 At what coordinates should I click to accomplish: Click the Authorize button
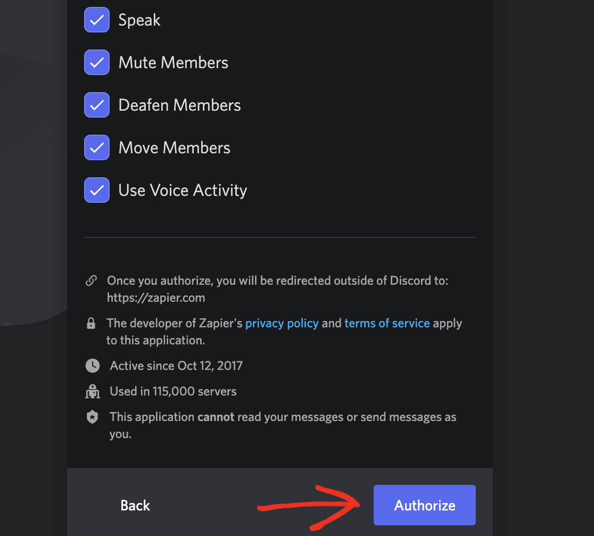pyautogui.click(x=425, y=505)
